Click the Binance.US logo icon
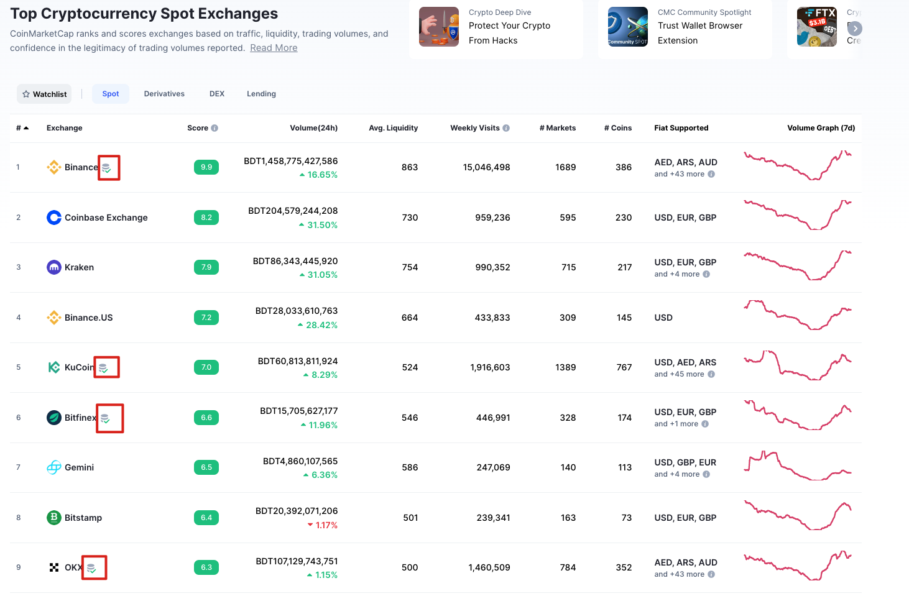Image resolution: width=909 pixels, height=596 pixels. point(54,318)
